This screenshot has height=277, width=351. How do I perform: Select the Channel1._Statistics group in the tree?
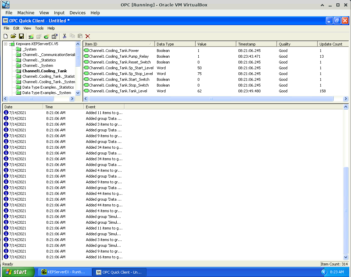39,60
